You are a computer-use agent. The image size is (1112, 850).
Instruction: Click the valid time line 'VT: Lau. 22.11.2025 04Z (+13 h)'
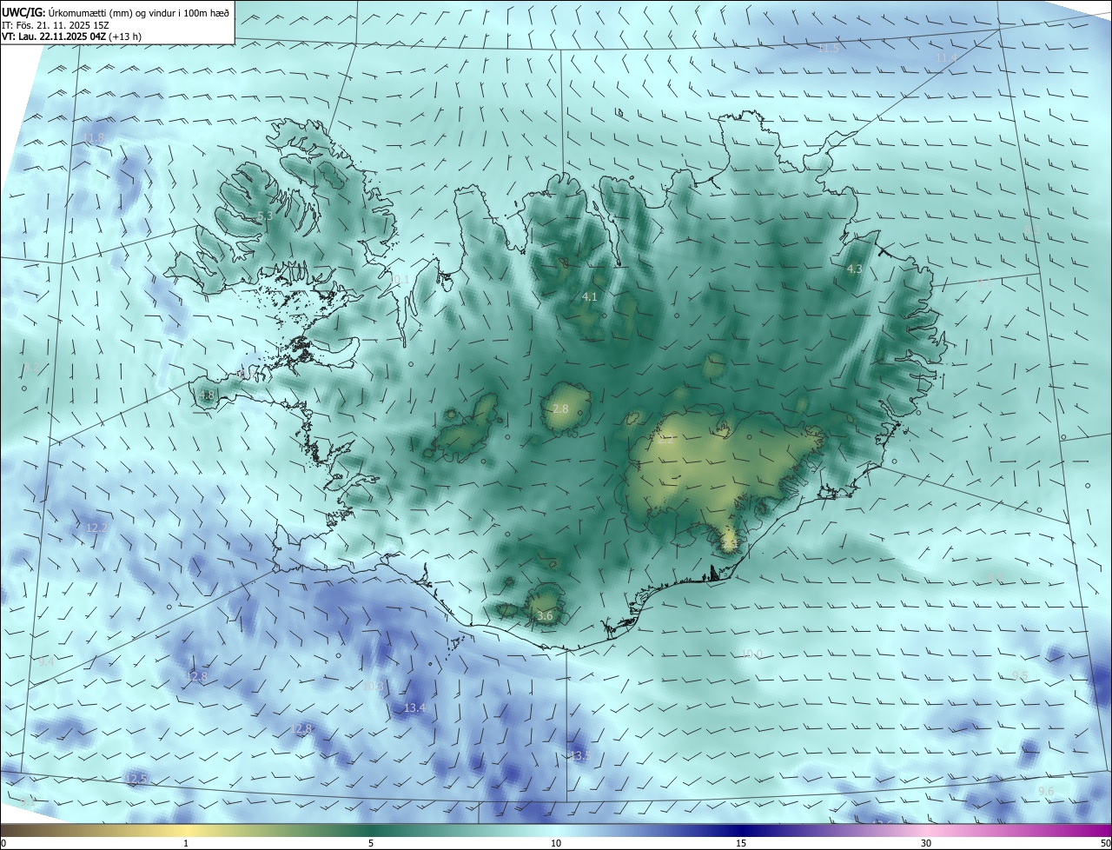tap(71, 37)
